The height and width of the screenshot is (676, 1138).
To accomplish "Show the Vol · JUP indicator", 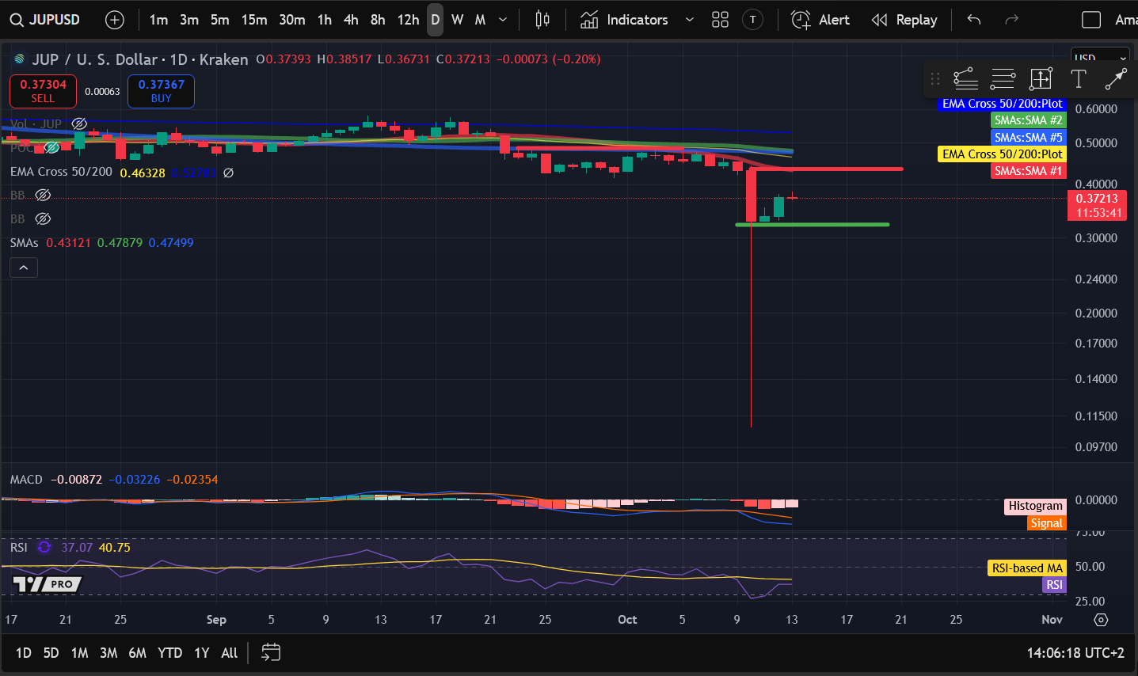I will [79, 123].
